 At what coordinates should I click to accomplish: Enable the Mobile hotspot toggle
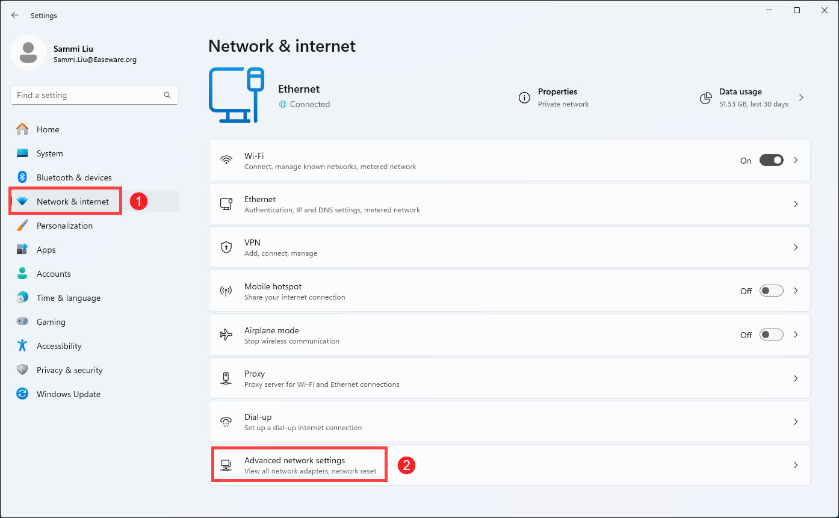(771, 291)
